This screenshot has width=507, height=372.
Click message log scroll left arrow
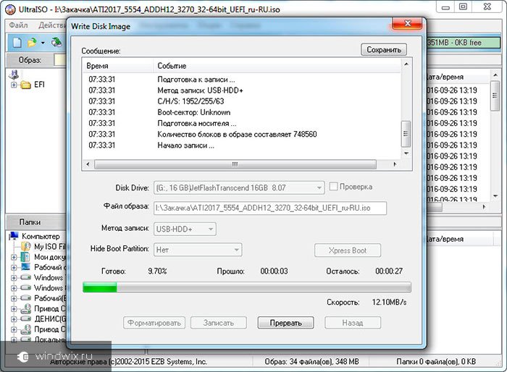88,164
